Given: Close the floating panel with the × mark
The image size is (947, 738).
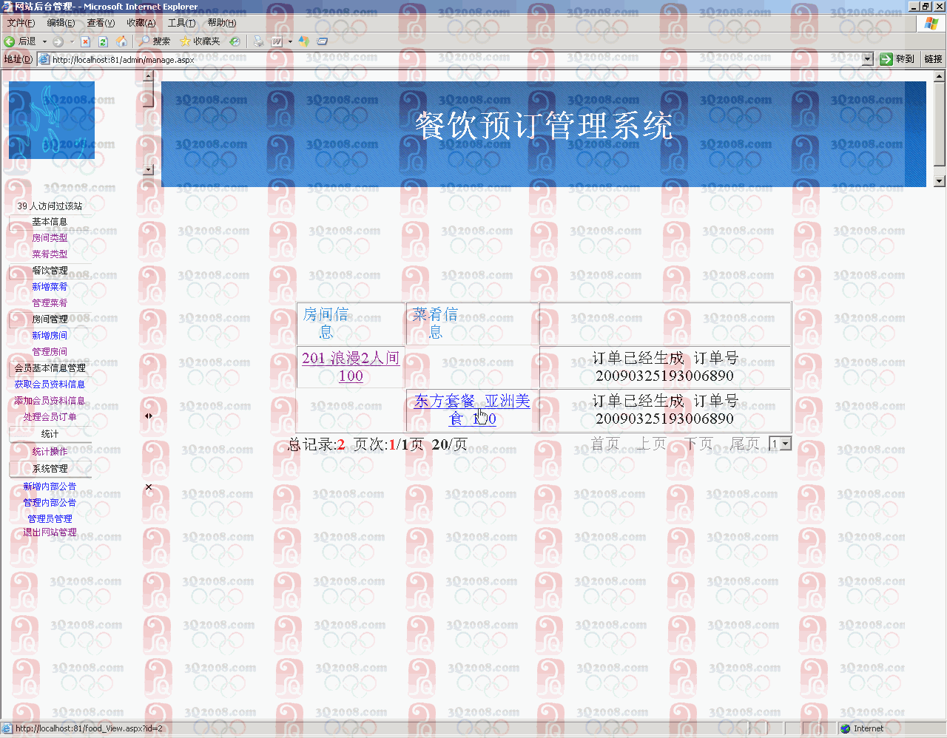Looking at the screenshot, I should click(x=148, y=486).
